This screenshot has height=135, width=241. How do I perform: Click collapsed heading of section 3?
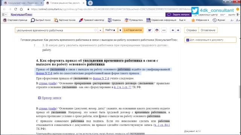[x=105, y=45]
